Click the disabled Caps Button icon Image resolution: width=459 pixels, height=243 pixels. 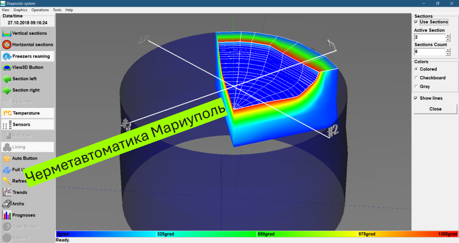7,226
